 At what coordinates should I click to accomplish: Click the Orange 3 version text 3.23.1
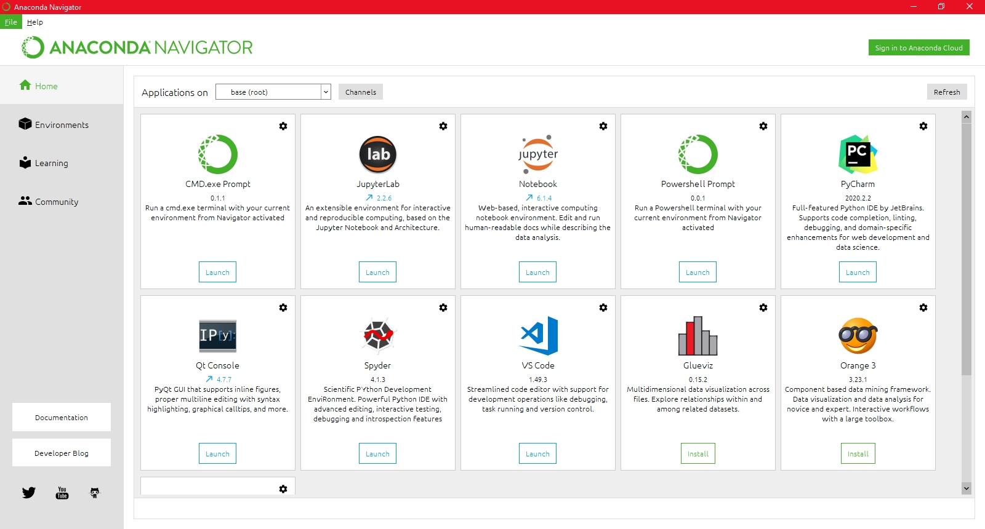click(858, 380)
